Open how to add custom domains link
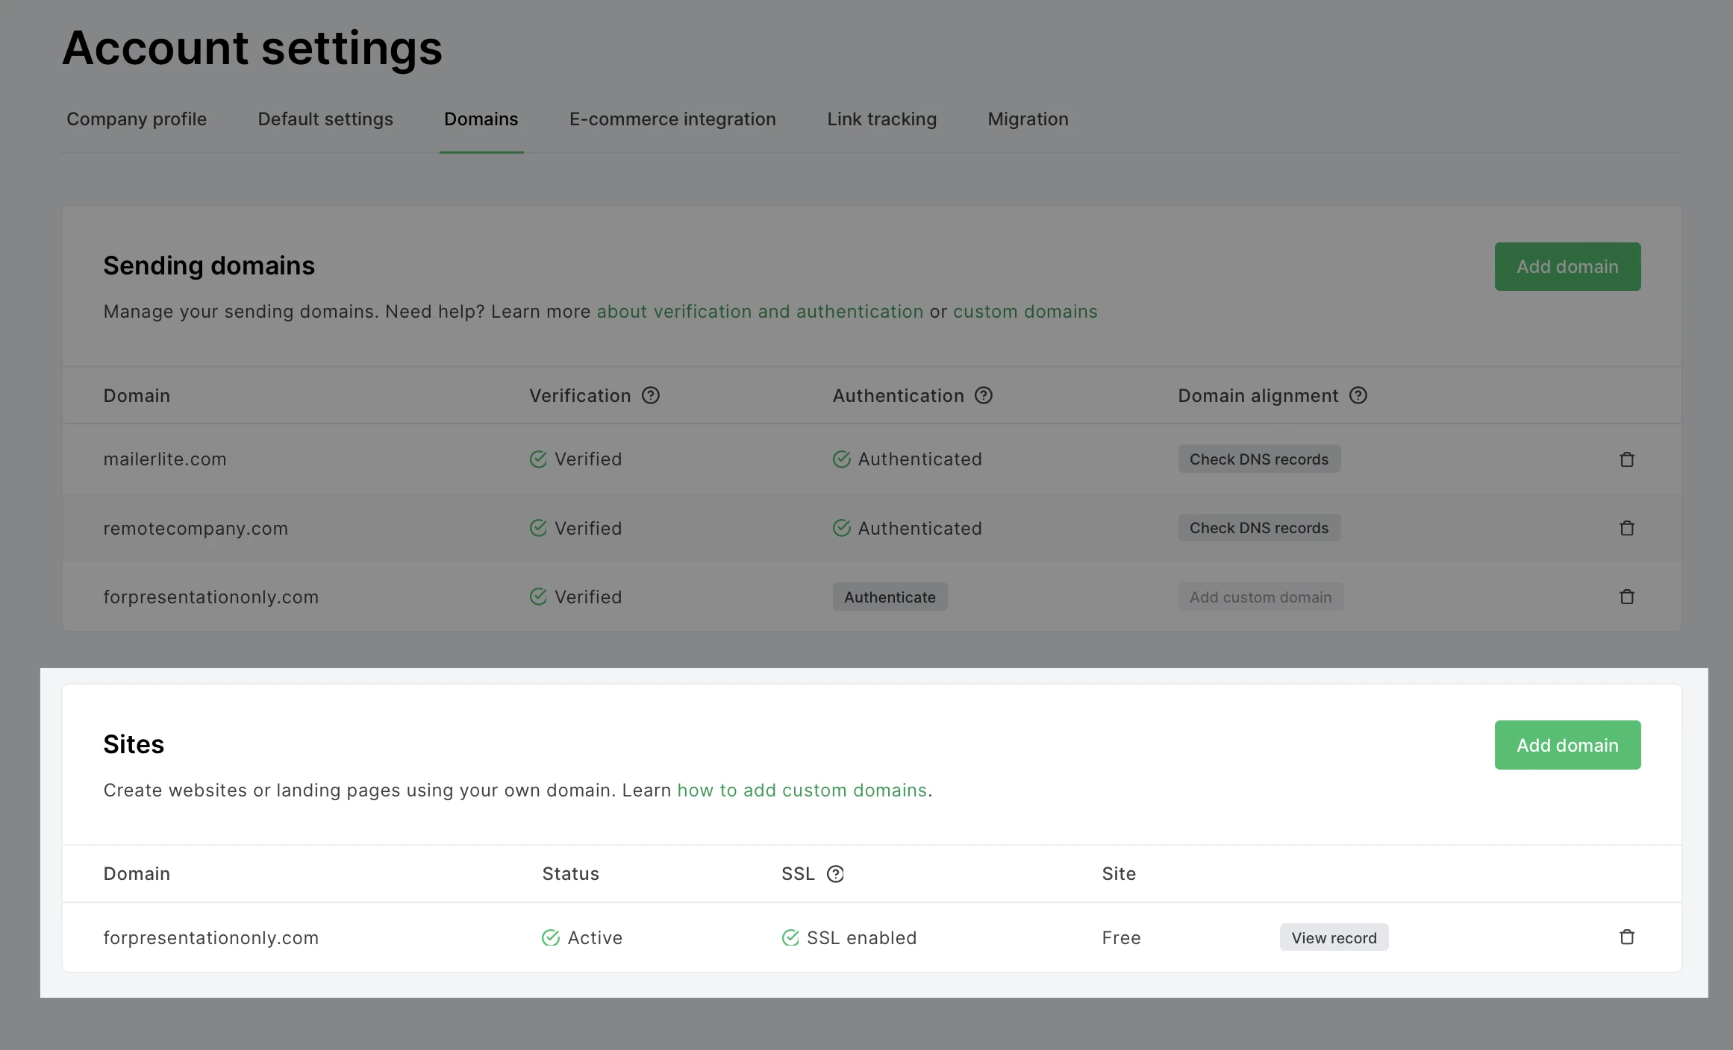The width and height of the screenshot is (1733, 1050). (802, 790)
